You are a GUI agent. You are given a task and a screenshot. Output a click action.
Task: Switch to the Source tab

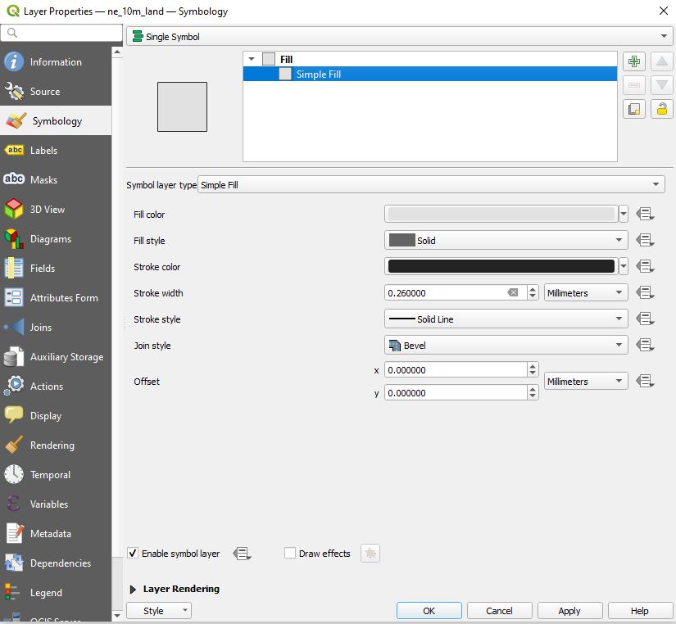(56, 92)
